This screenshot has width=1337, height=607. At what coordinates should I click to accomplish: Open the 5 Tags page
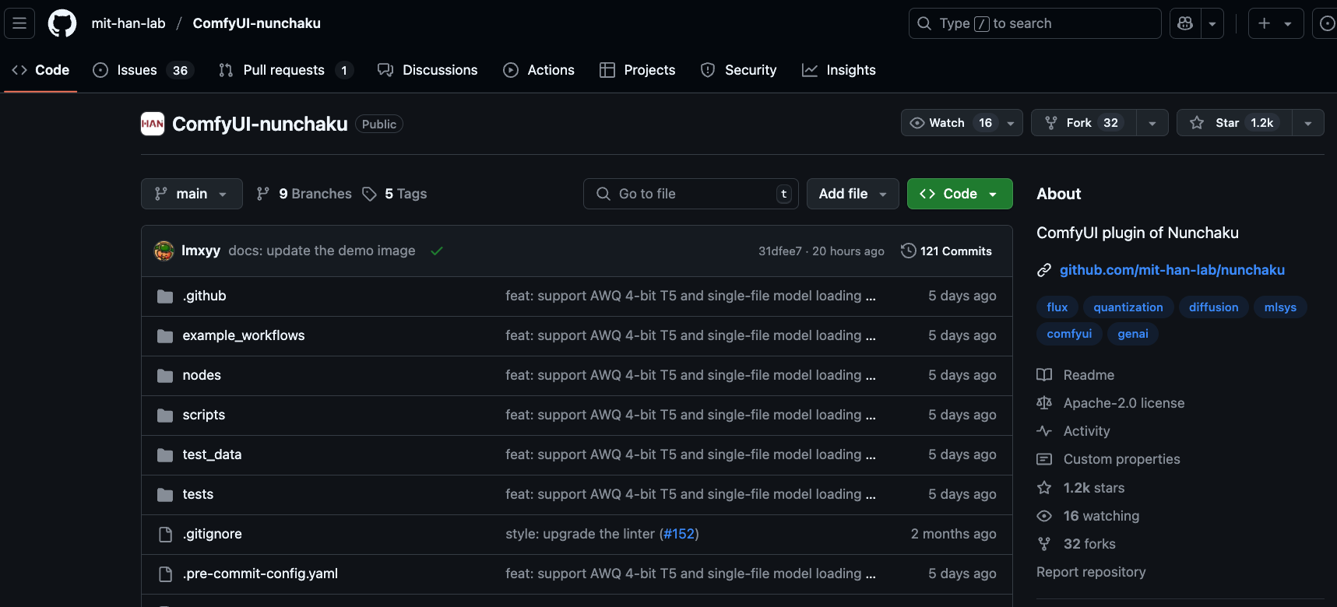pyautogui.click(x=396, y=194)
